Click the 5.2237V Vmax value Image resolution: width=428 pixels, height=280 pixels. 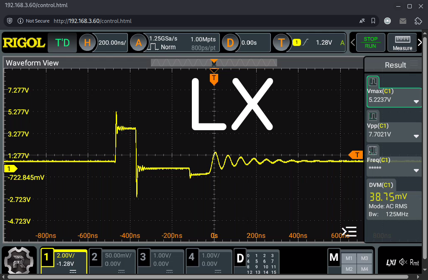click(x=380, y=100)
